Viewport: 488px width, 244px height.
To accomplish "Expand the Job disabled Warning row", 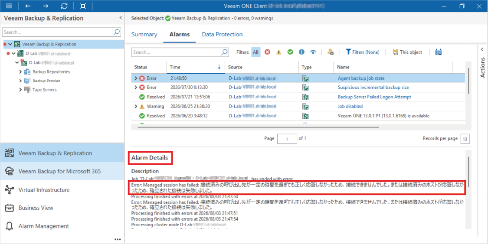I will (x=136, y=106).
